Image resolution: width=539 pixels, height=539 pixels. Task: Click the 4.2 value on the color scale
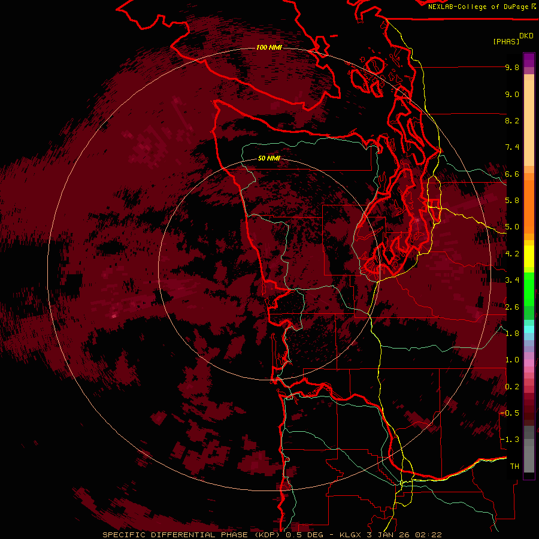[512, 254]
